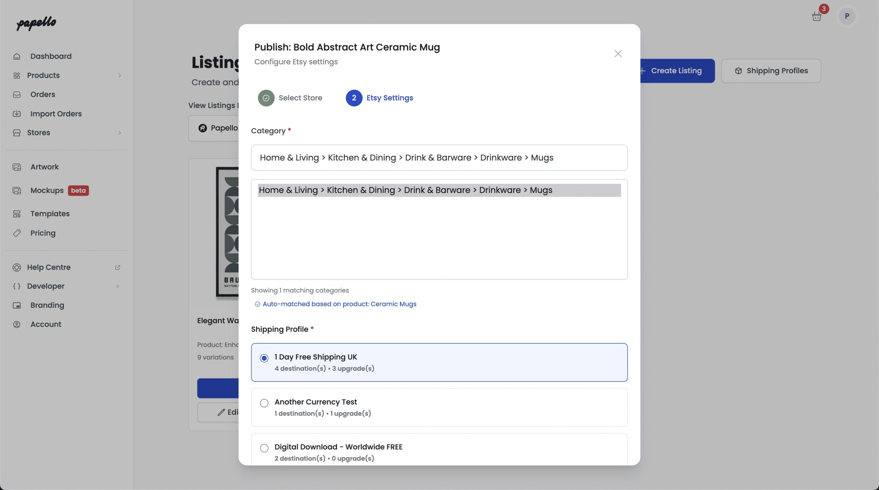
Task: Click the Branding sidebar icon
Action: [x=16, y=305]
